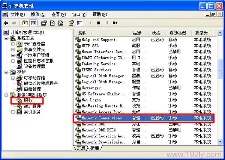Click the Refresh toolbar icon

point(52,23)
